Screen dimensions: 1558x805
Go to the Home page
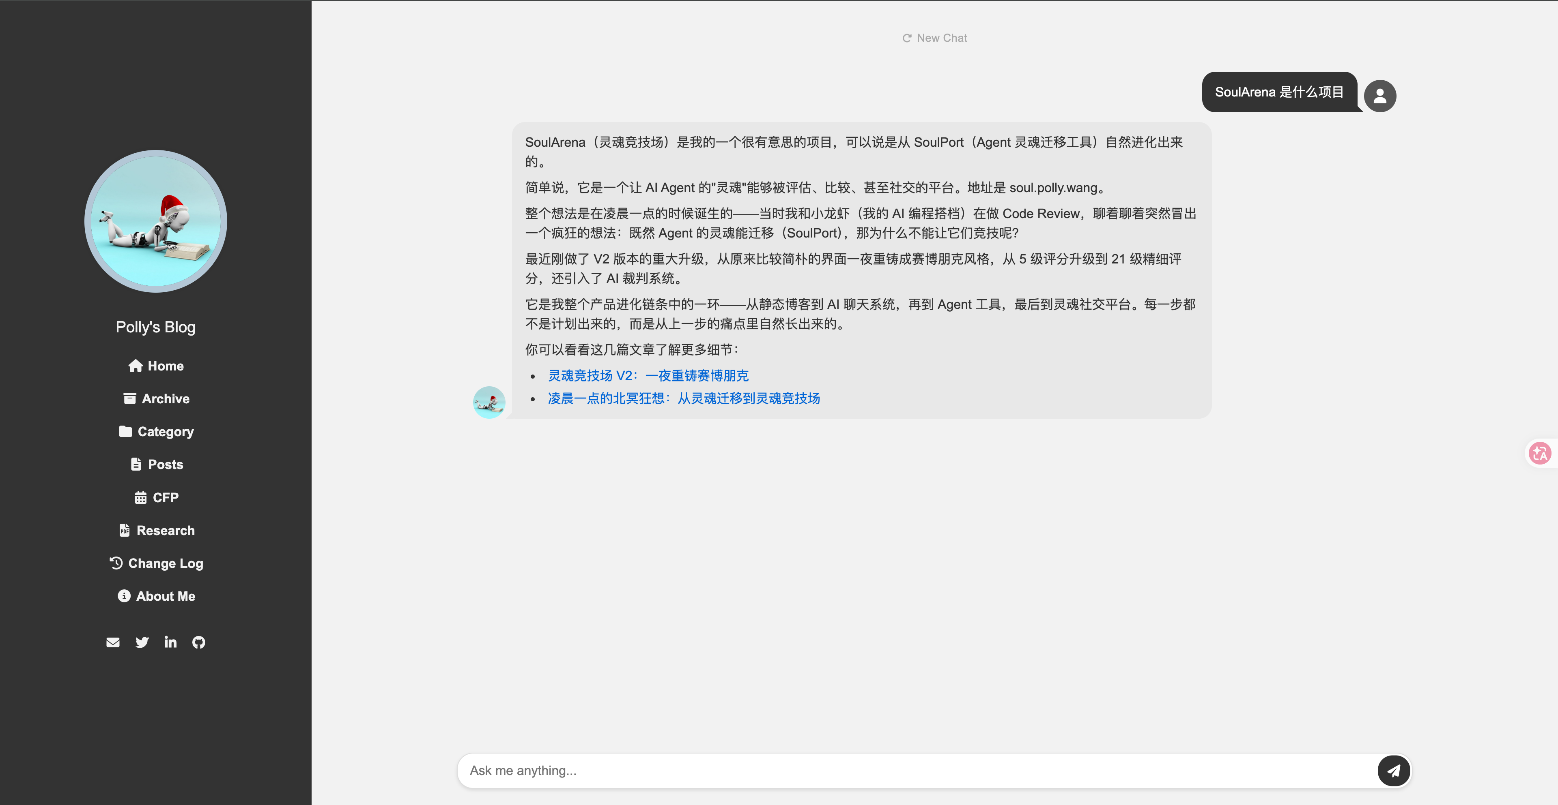pyautogui.click(x=156, y=366)
